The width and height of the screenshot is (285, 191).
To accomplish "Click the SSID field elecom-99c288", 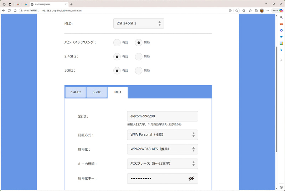I will pyautogui.click(x=162, y=116).
